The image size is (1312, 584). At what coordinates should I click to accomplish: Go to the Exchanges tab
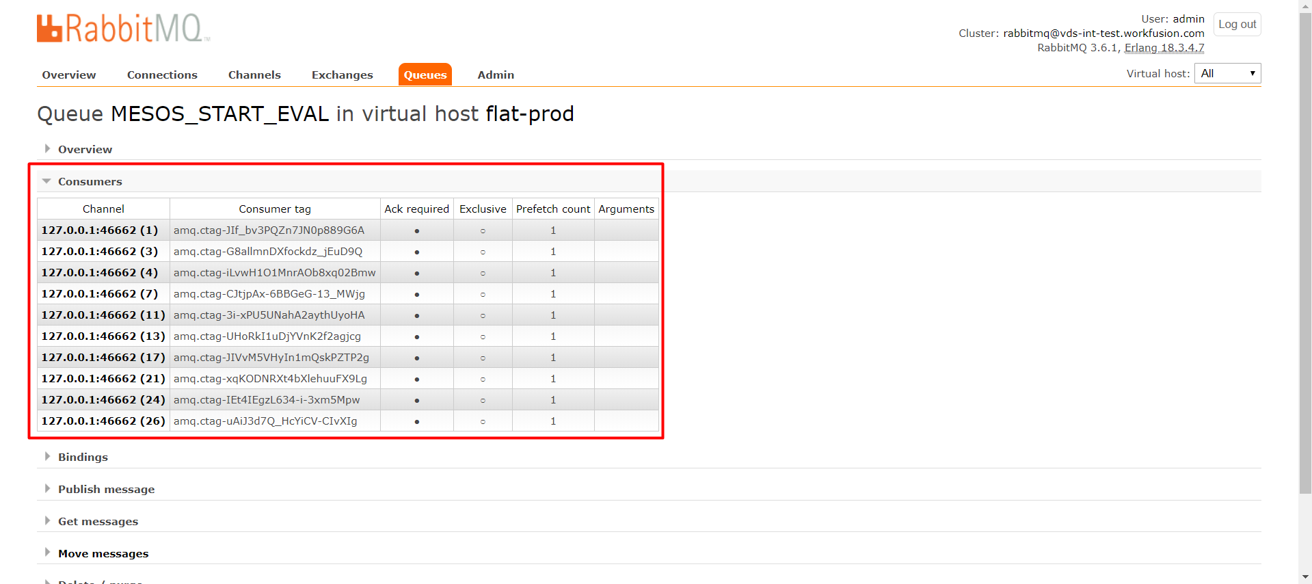(342, 75)
